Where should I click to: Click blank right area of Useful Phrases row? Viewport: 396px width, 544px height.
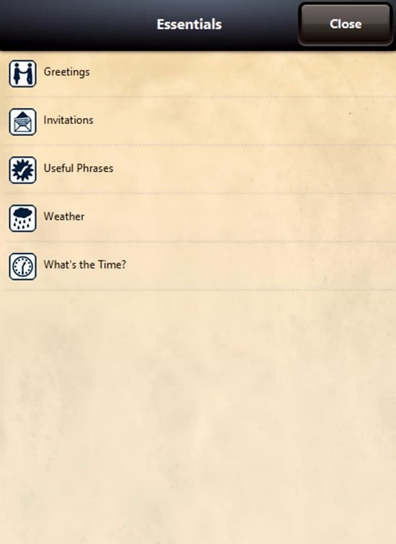point(272,170)
